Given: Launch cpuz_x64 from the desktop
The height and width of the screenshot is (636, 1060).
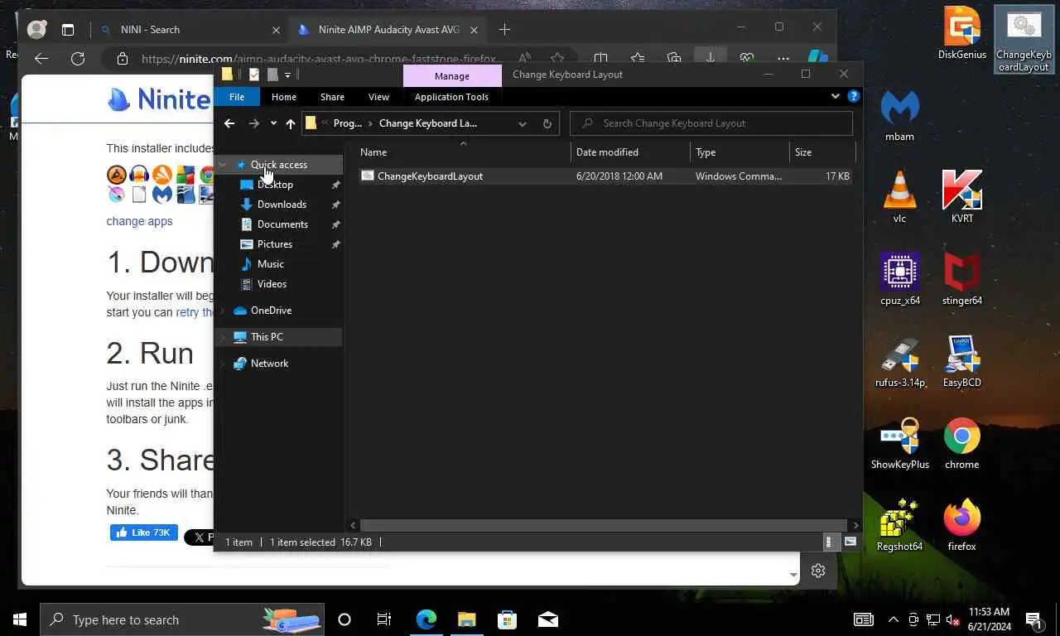Looking at the screenshot, I should (x=899, y=279).
